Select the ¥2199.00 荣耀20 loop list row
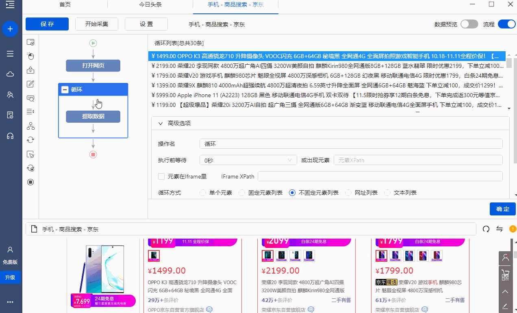This screenshot has height=313, width=517. [327, 66]
